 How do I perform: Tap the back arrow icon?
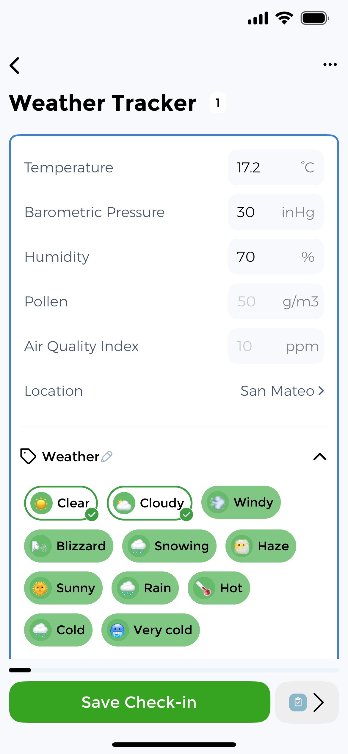coord(15,66)
